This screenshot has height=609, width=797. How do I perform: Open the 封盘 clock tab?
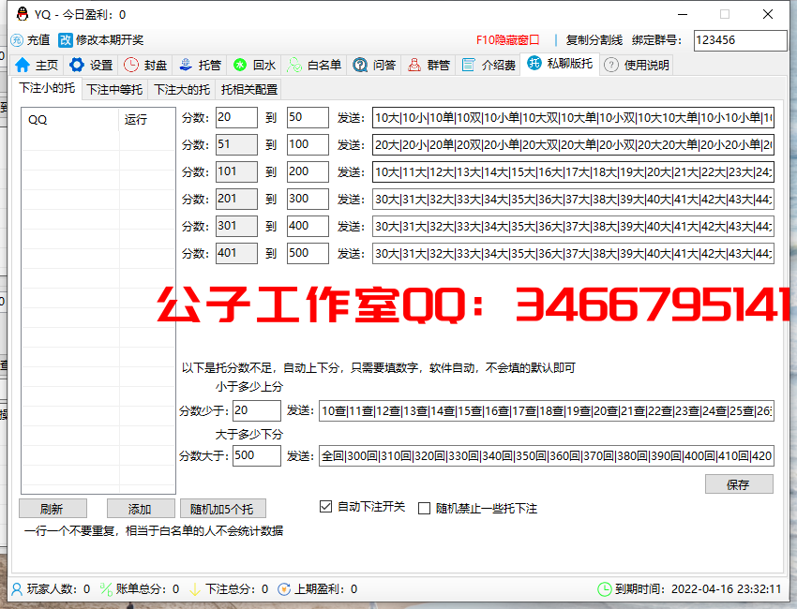coord(145,65)
